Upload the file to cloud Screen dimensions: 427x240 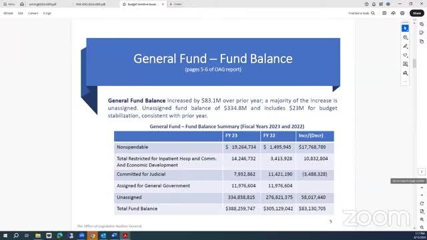tap(393, 13)
